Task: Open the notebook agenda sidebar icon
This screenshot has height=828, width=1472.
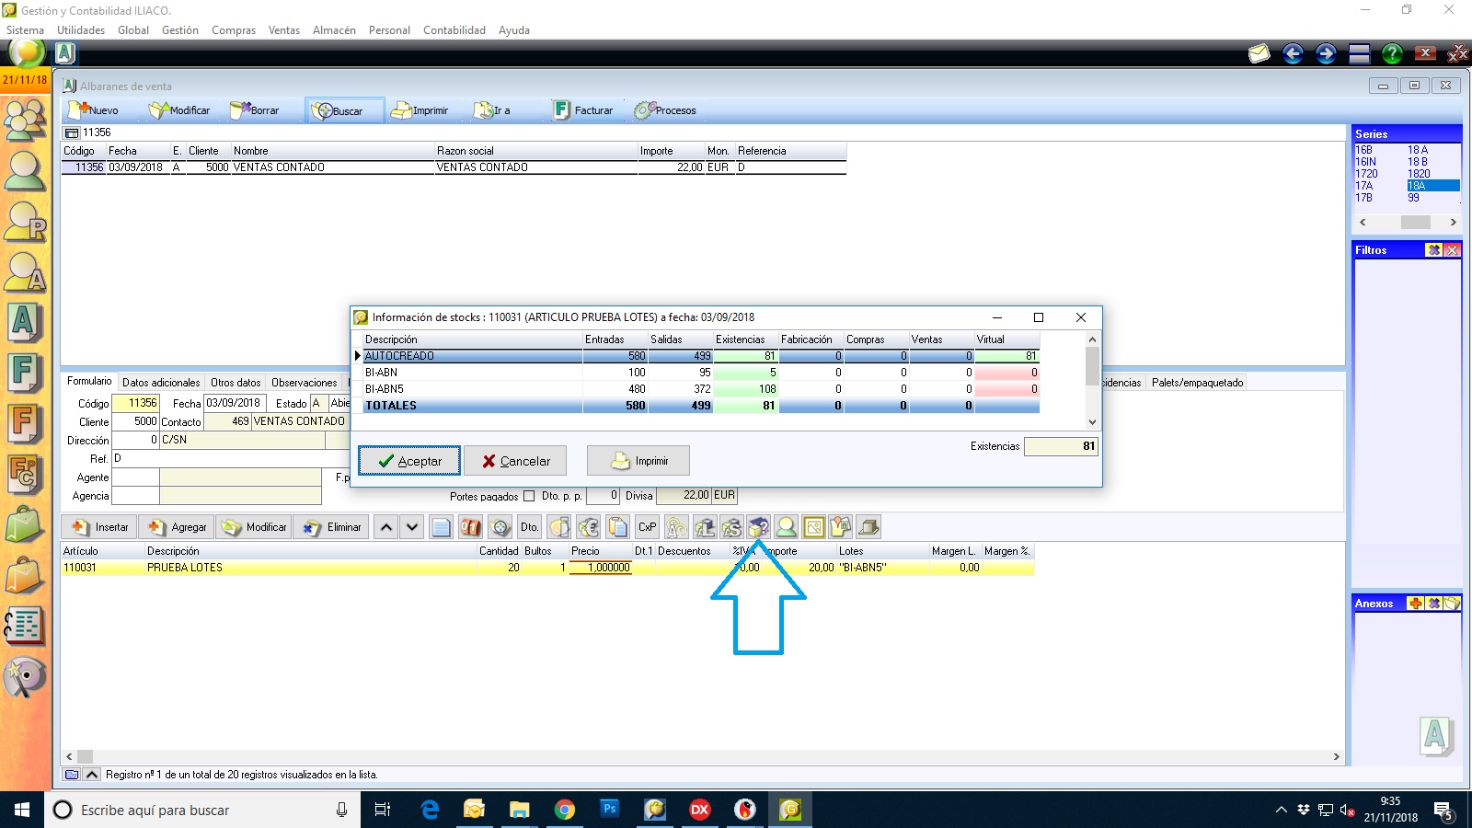Action: click(x=25, y=626)
